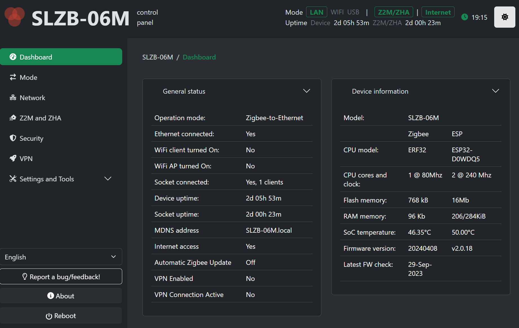Image resolution: width=519 pixels, height=328 pixels.
Task: Click the Dashboard gauge icon in sidebar
Action: click(x=13, y=57)
